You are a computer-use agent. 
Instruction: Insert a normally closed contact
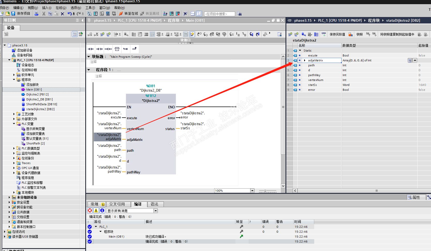coord(99,49)
